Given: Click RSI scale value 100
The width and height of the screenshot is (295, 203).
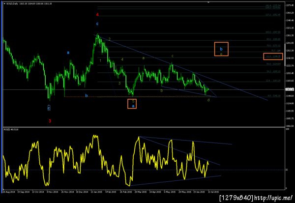Looking at the screenshot, I should coord(287,129).
